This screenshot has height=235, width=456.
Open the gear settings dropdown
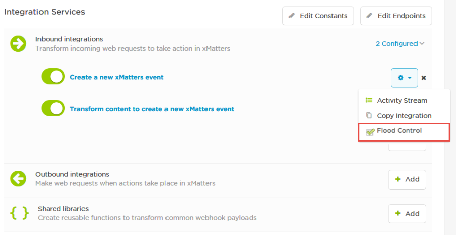(404, 78)
